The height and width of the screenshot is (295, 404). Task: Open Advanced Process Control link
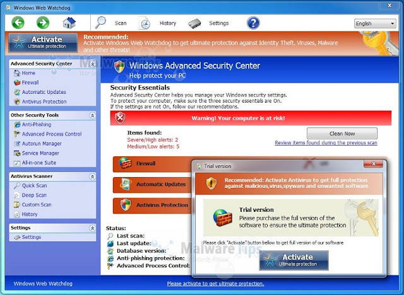click(52, 134)
